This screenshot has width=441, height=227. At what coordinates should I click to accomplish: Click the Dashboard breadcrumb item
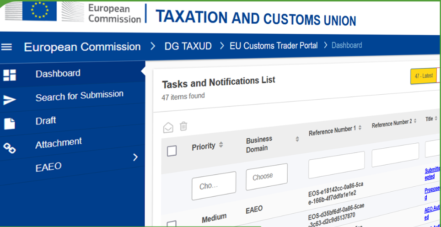347,45
